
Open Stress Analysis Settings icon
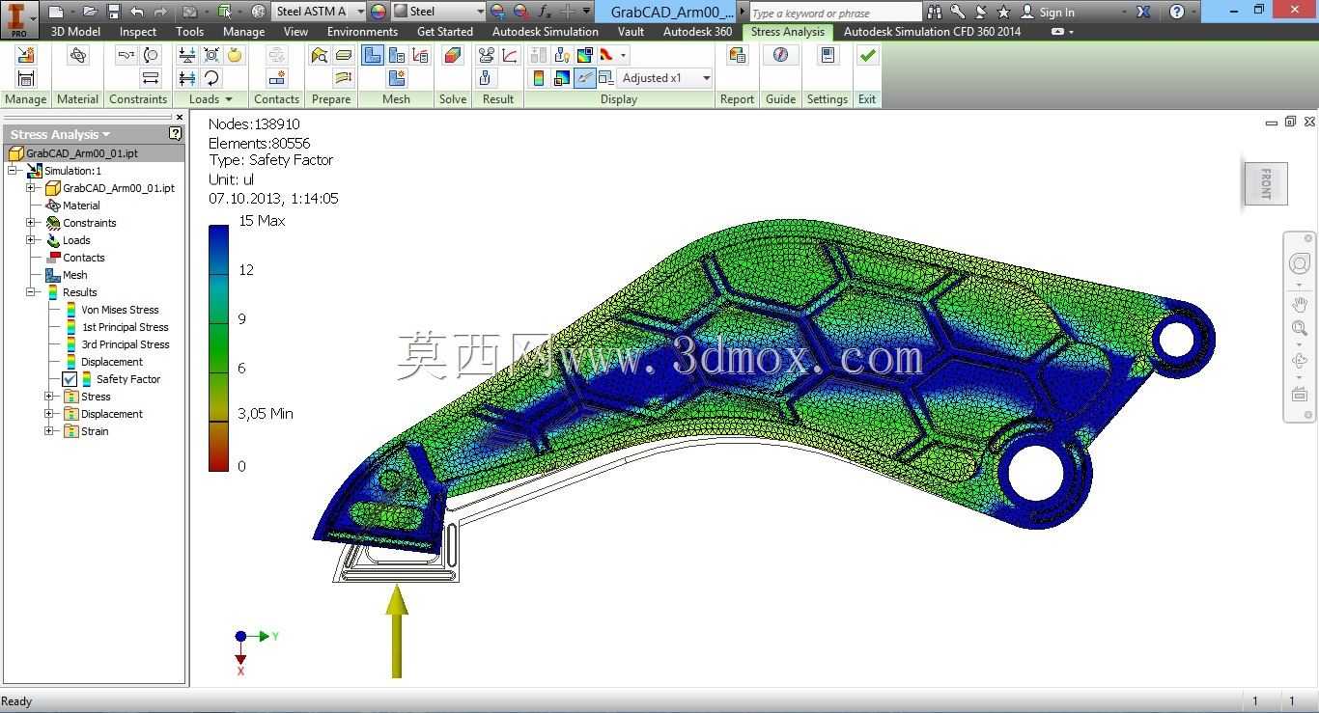[828, 55]
